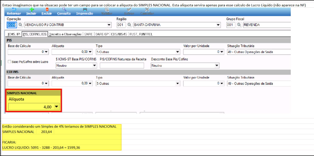Click the Impressão printer icon

85,10
